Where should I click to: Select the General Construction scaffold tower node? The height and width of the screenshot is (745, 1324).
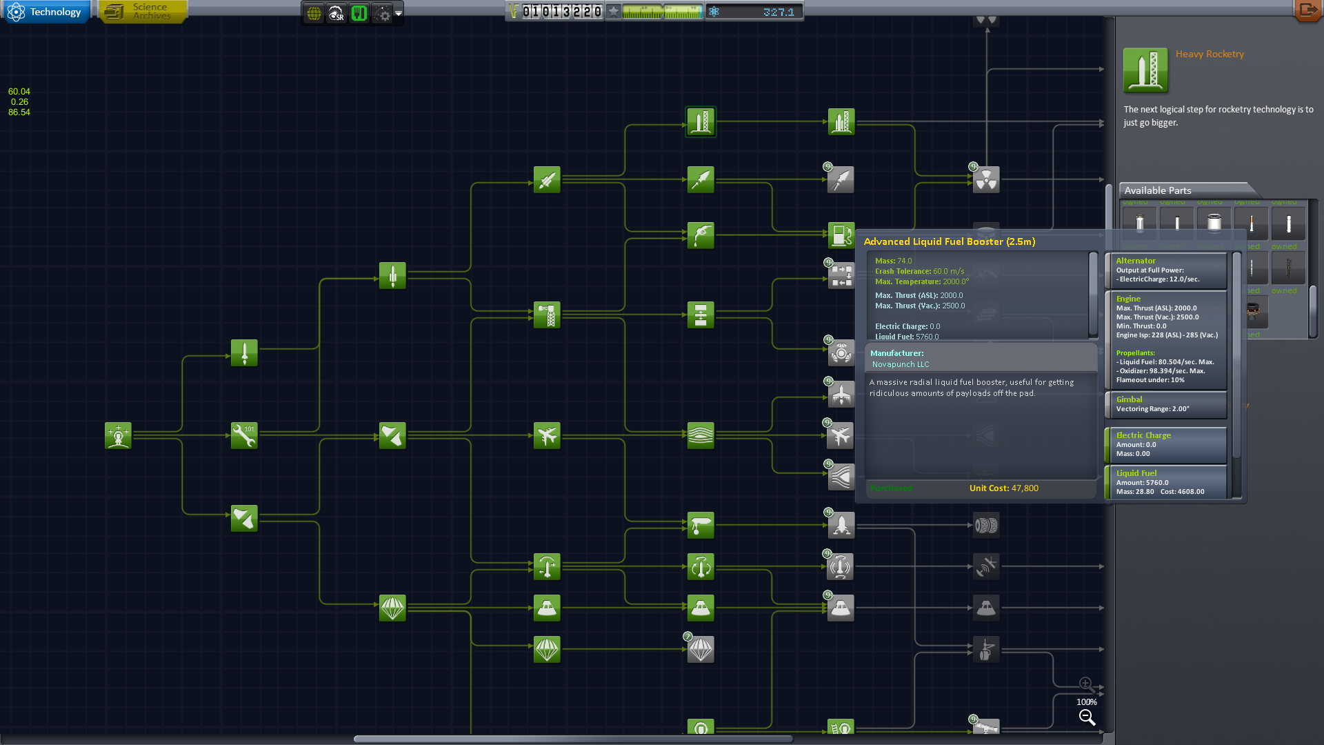pyautogui.click(x=547, y=315)
